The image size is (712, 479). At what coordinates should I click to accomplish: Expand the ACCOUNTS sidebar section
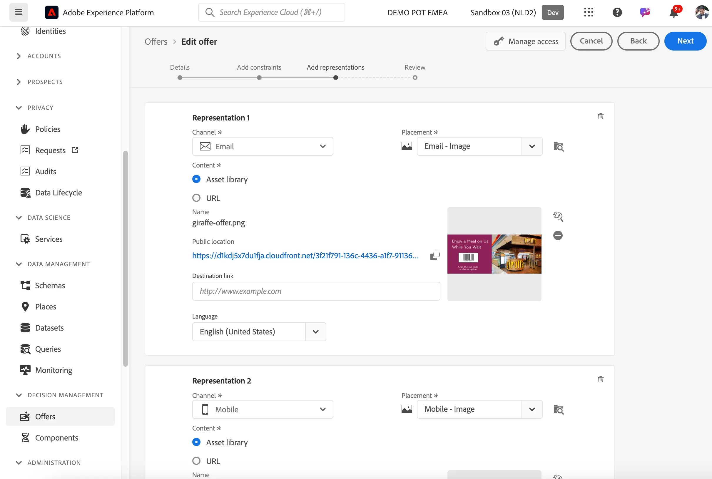[x=38, y=56]
